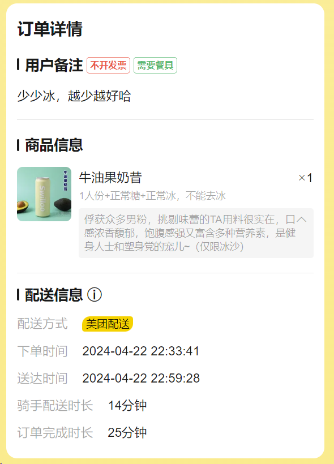Click the user note 少少冰，越少越好哈
The height and width of the screenshot is (464, 334).
74,96
